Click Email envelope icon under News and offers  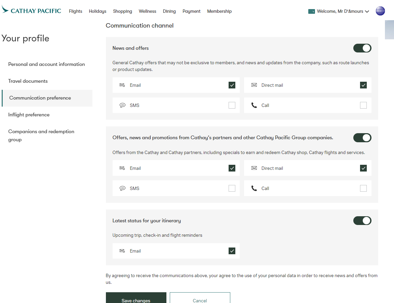point(122,85)
